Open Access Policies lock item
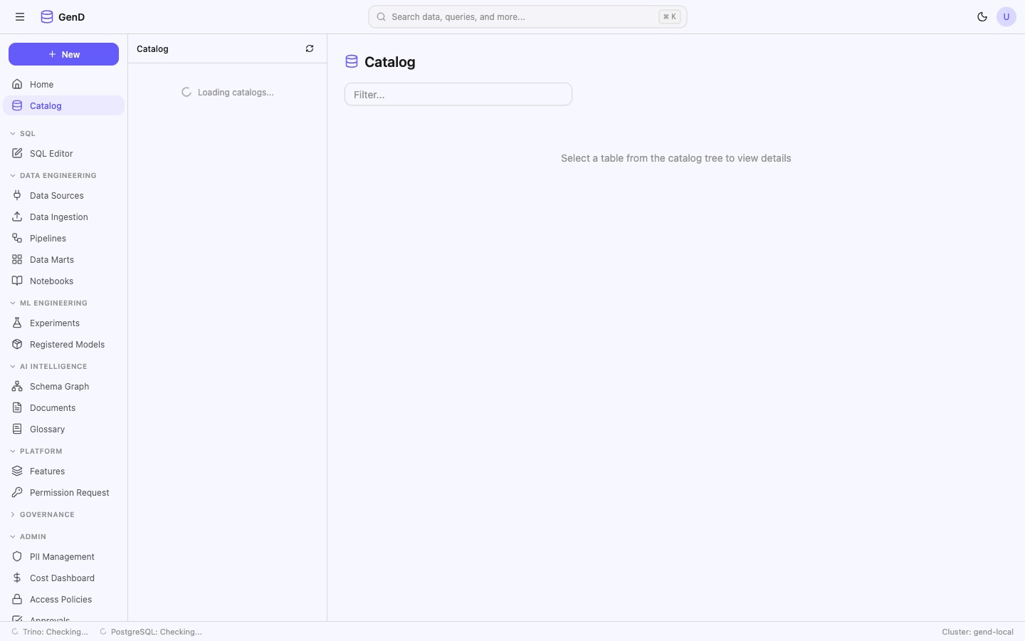 point(61,600)
